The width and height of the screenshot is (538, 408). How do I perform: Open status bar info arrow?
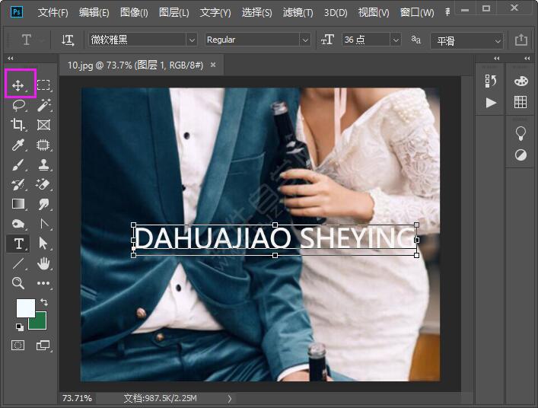pos(230,398)
